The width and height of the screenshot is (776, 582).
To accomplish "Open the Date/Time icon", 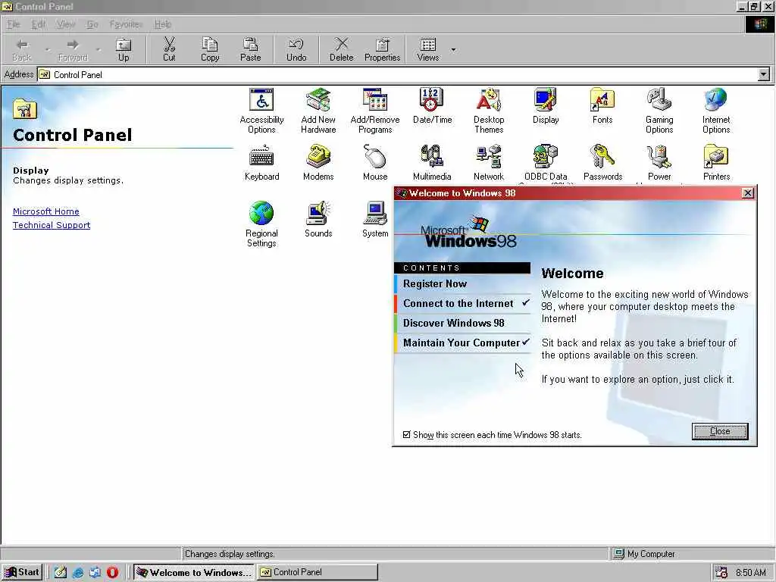I will 432,106.
